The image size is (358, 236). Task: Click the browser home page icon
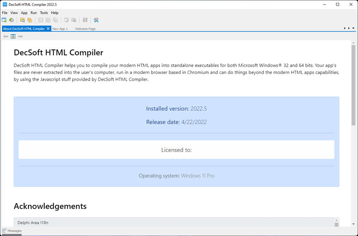pyautogui.click(x=13, y=37)
